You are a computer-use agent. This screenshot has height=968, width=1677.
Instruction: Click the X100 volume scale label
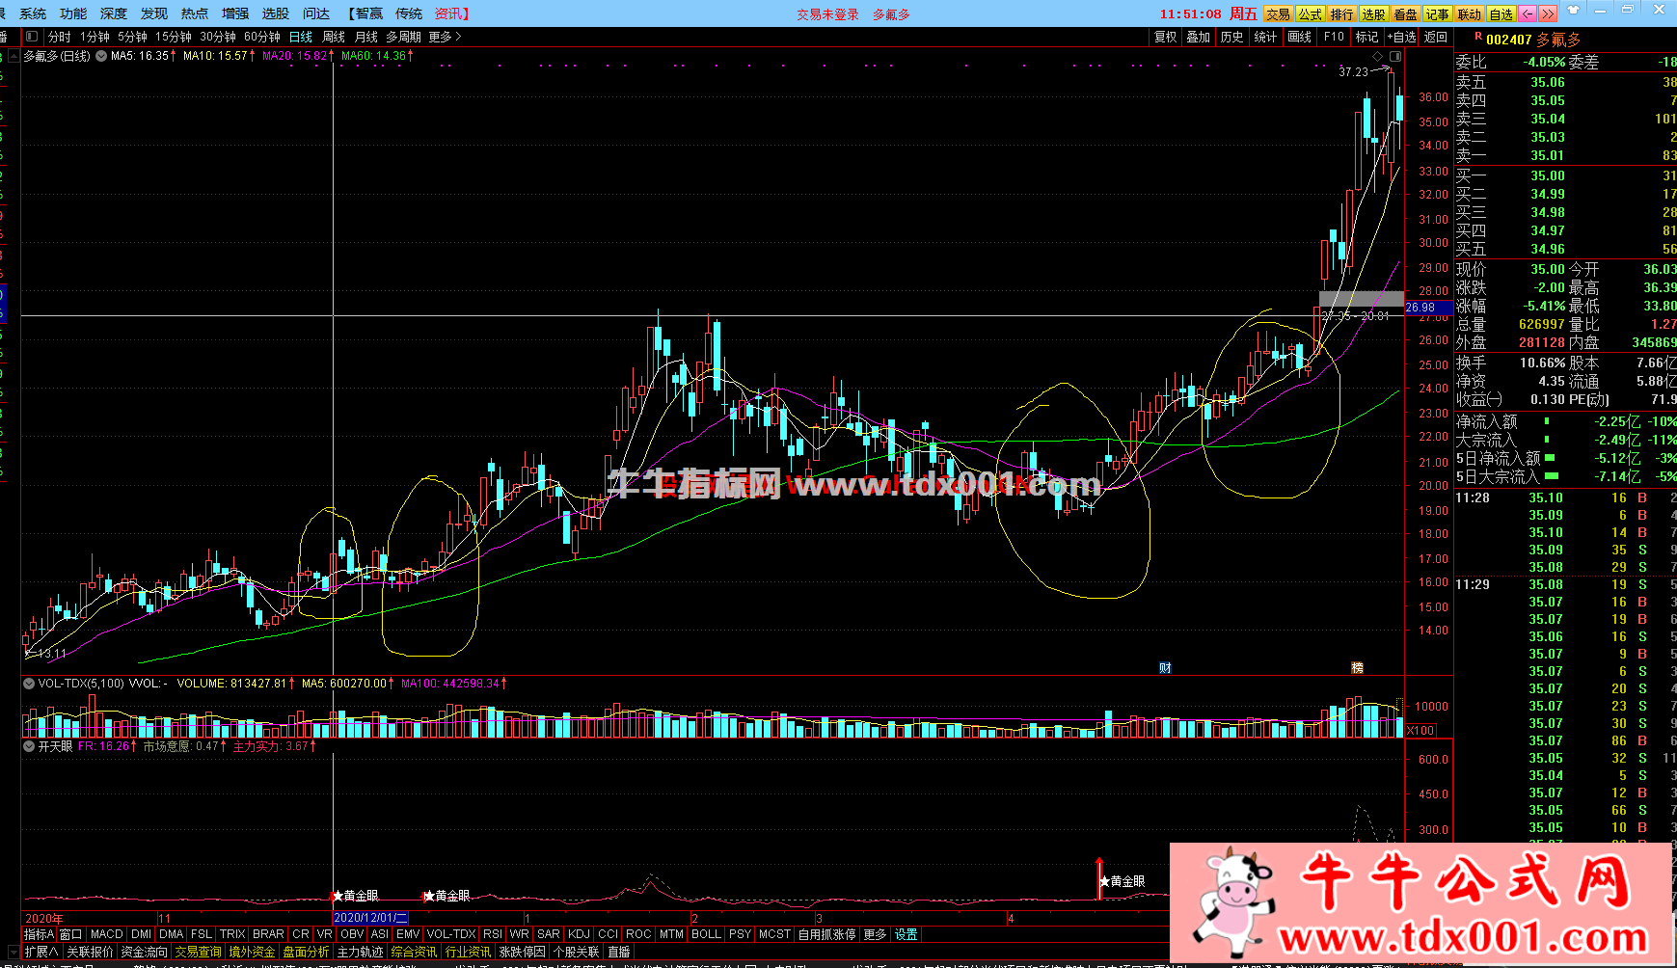(x=1420, y=731)
